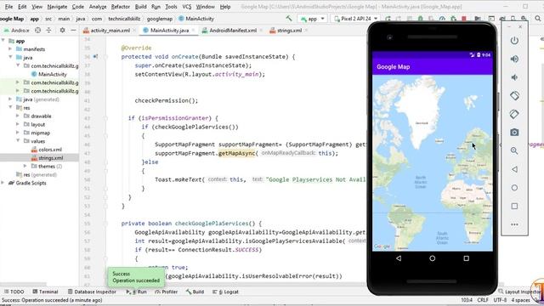Open the TODO tool window
The image size is (544, 306).
point(14,292)
